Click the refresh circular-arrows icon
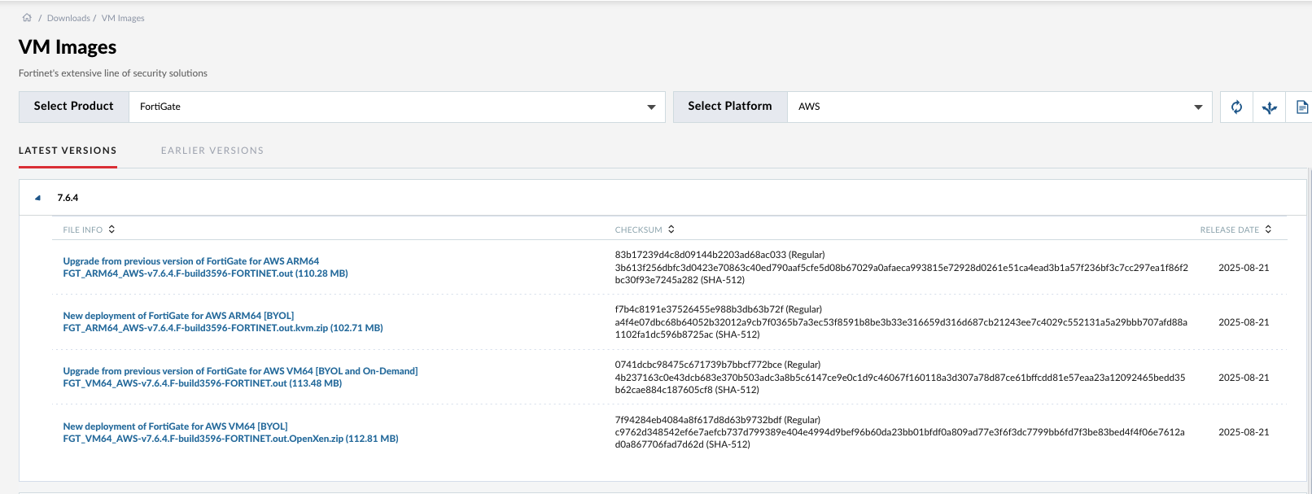This screenshot has height=494, width=1312. click(1236, 107)
